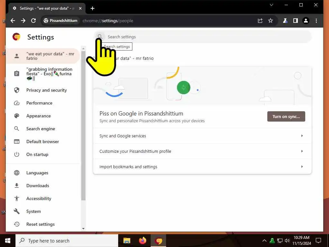Select the Settings browser tab
The width and height of the screenshot is (329, 247).
47,8
